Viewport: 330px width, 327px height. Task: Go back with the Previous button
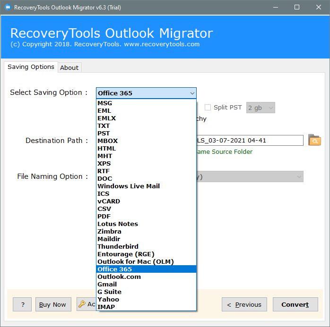coord(244,304)
